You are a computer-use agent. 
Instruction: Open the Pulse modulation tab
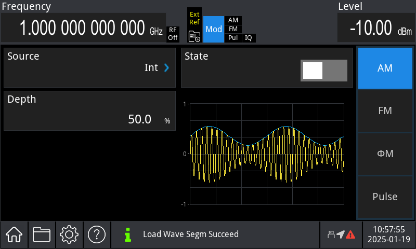click(x=384, y=197)
